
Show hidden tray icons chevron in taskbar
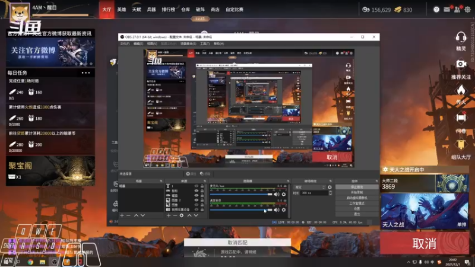click(408, 262)
